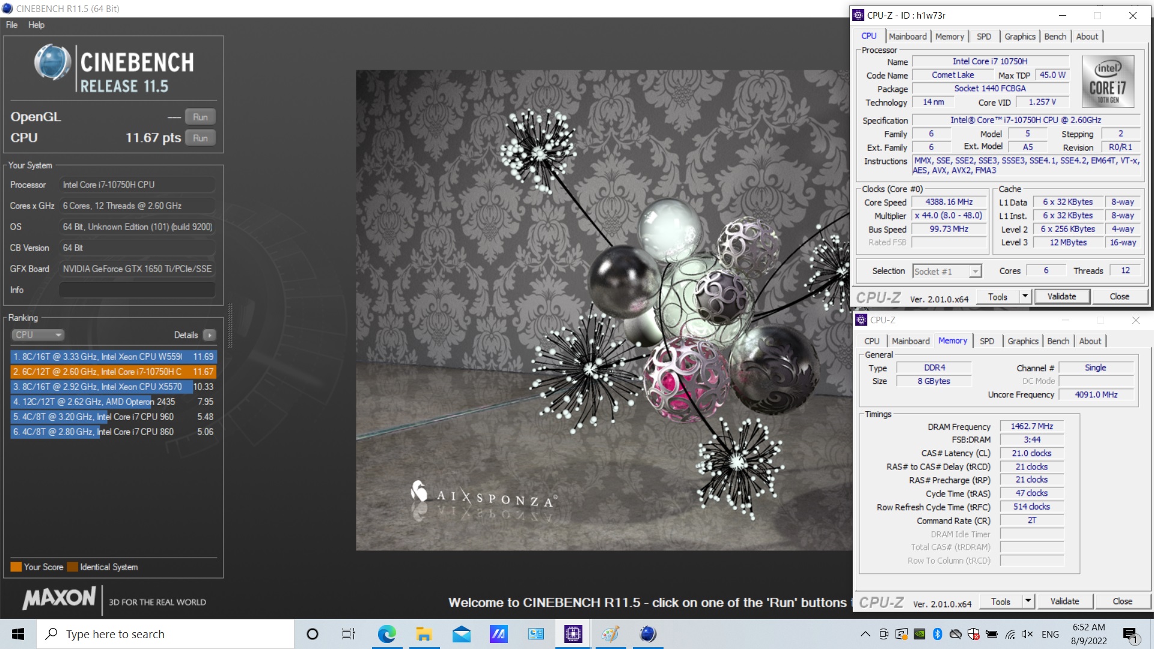Click Close button in top CPU-Z window
The width and height of the screenshot is (1154, 649).
tap(1119, 297)
